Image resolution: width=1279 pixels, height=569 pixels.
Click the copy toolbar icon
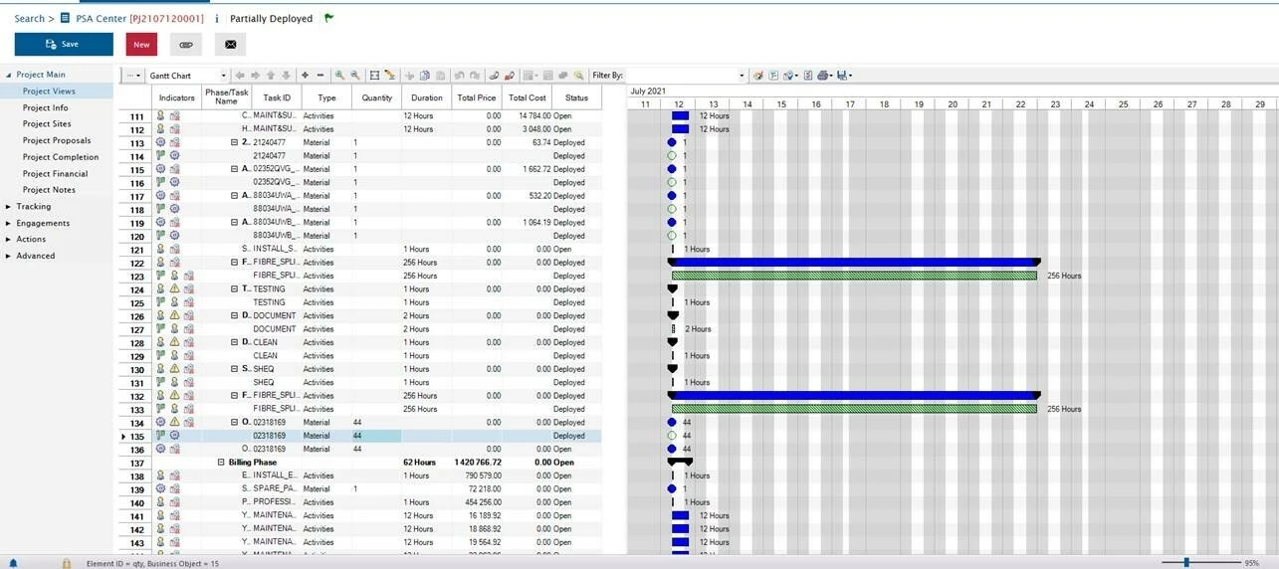click(x=425, y=76)
